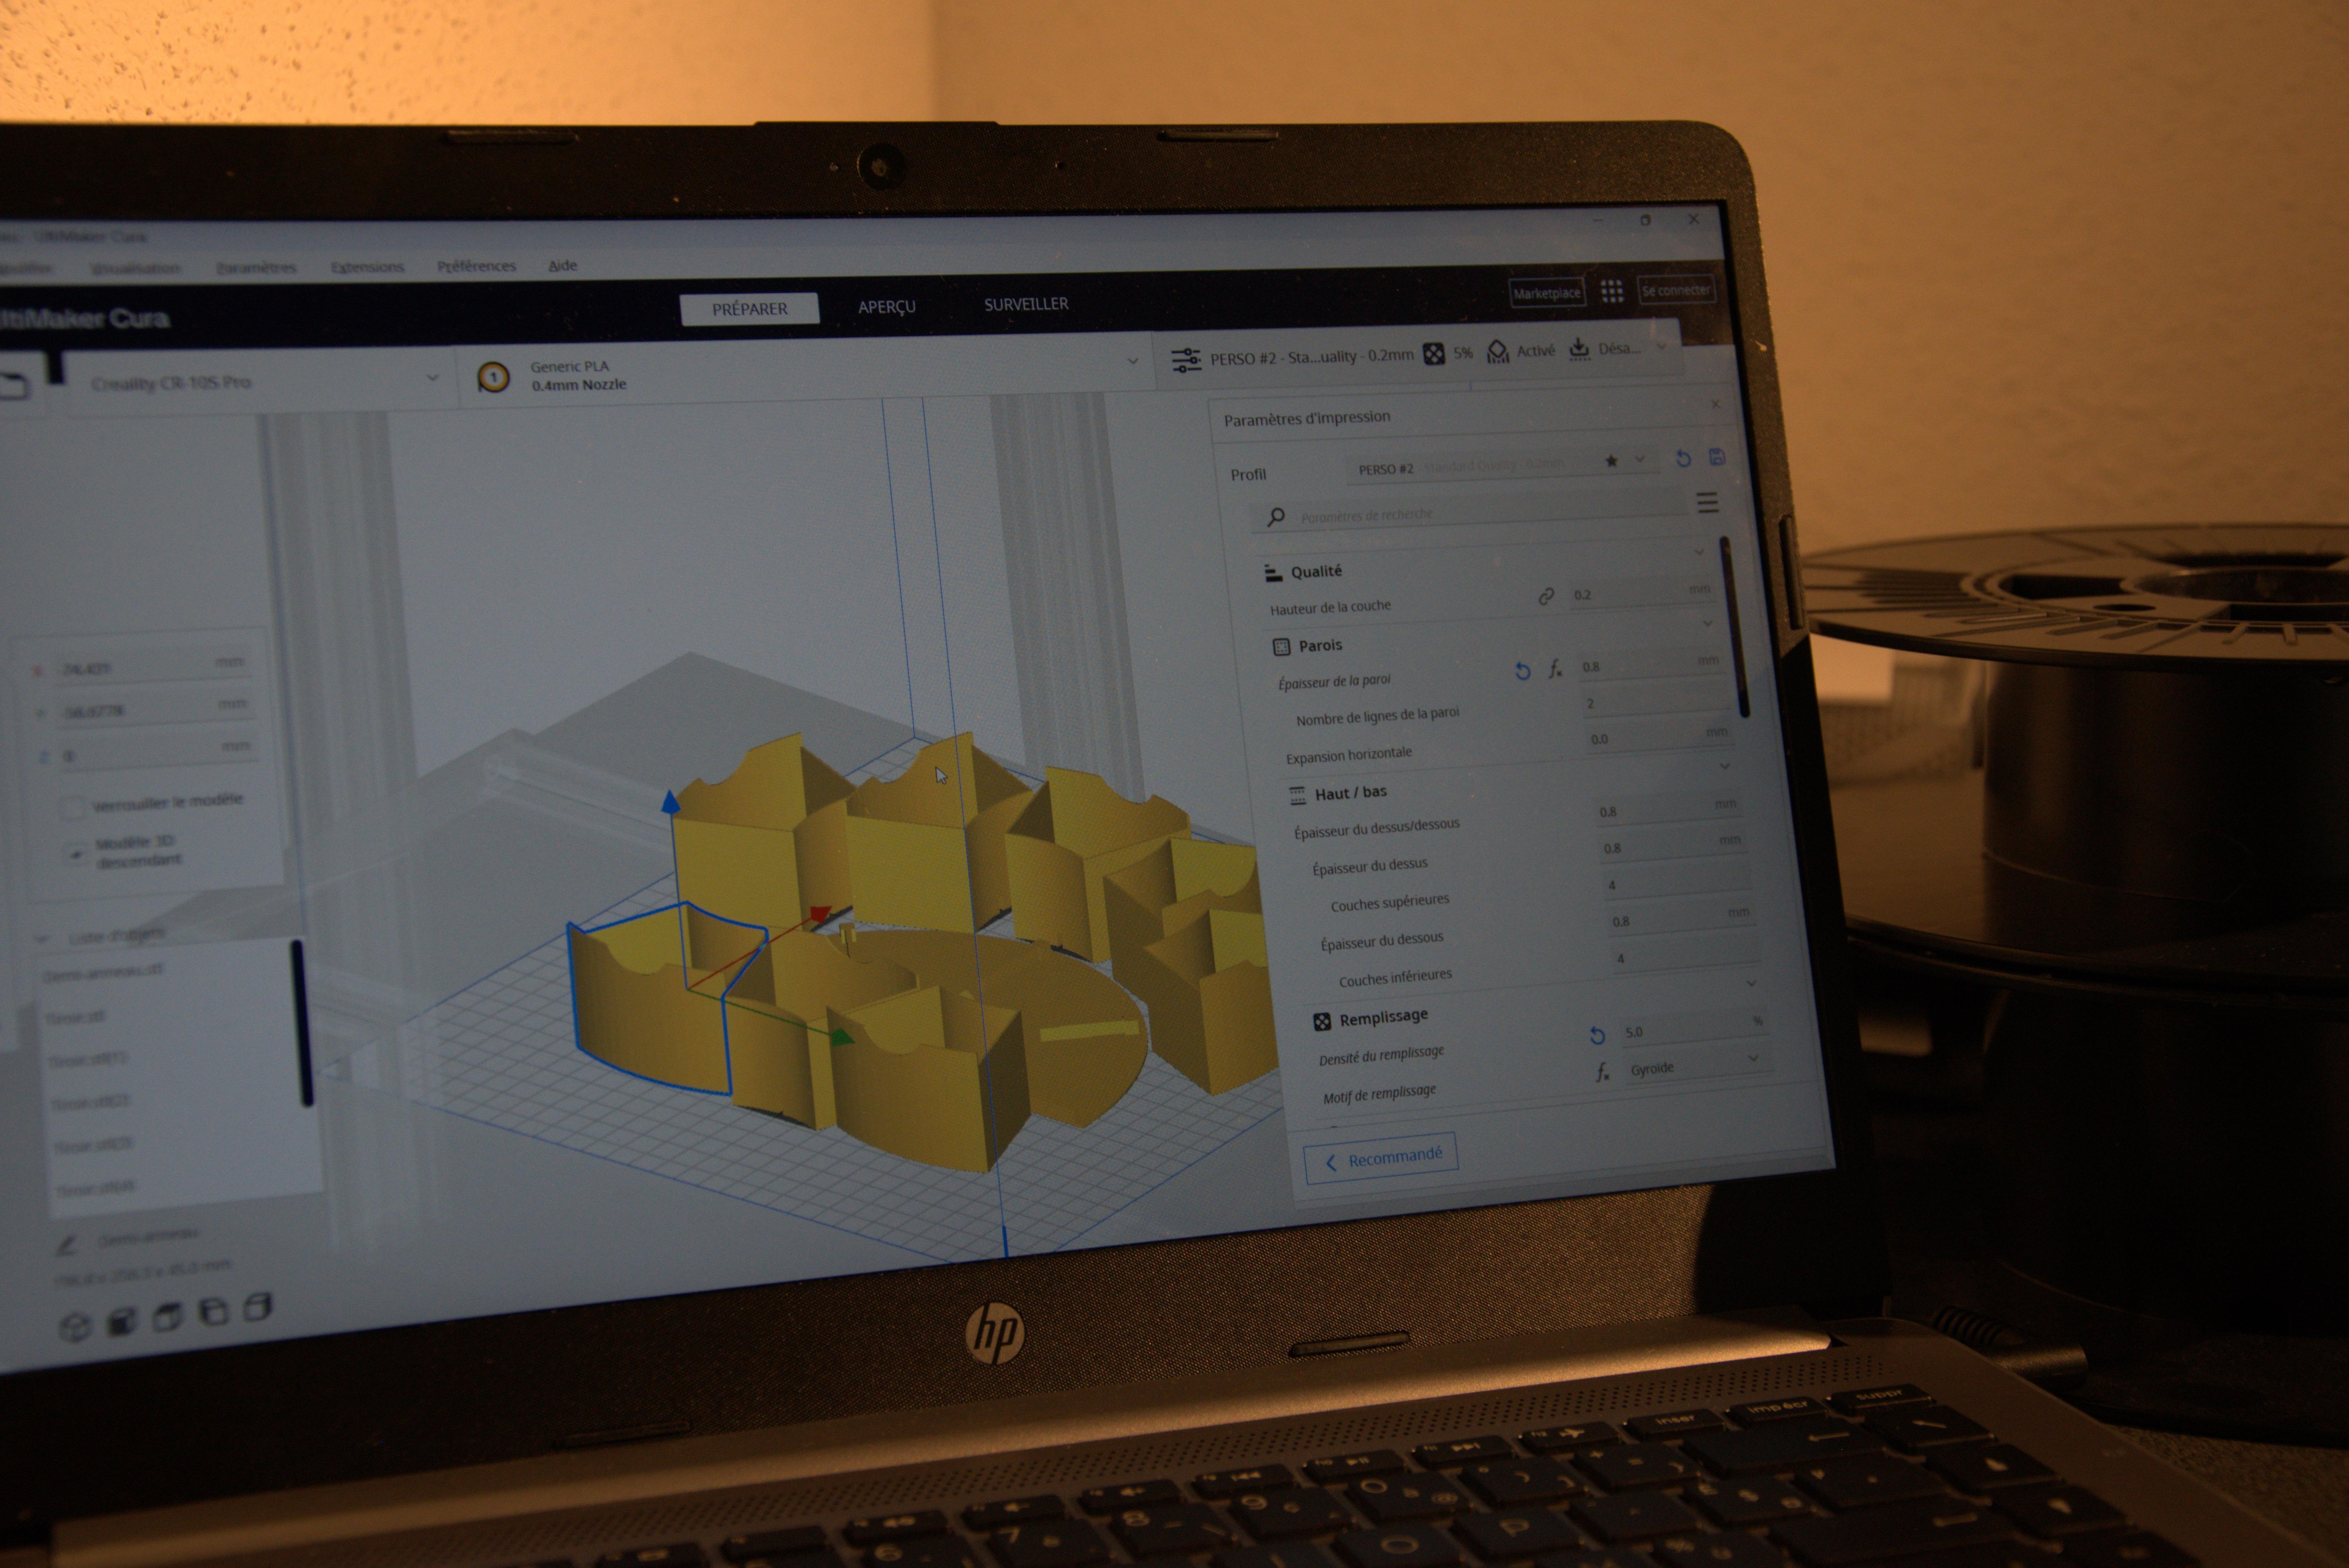Image resolution: width=2349 pixels, height=1568 pixels.
Task: Click the star icon in the Profil box
Action: pyautogui.click(x=1611, y=461)
